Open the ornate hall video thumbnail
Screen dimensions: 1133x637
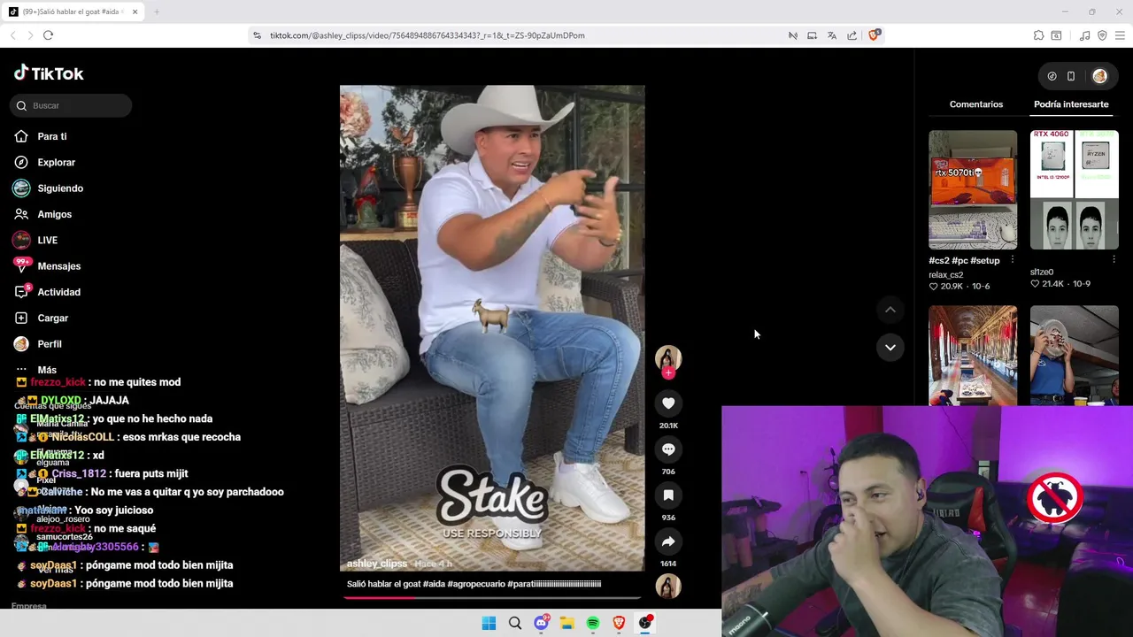[973, 356]
